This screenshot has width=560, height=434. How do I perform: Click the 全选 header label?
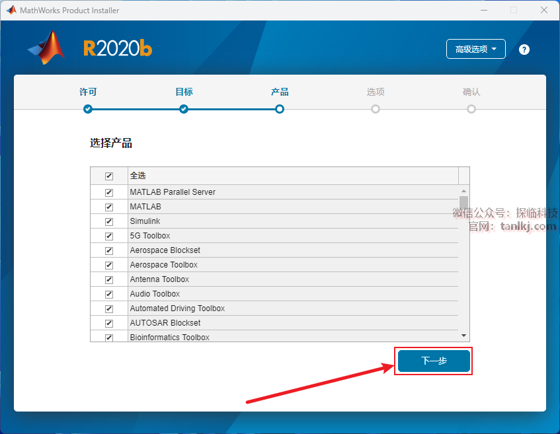click(138, 176)
